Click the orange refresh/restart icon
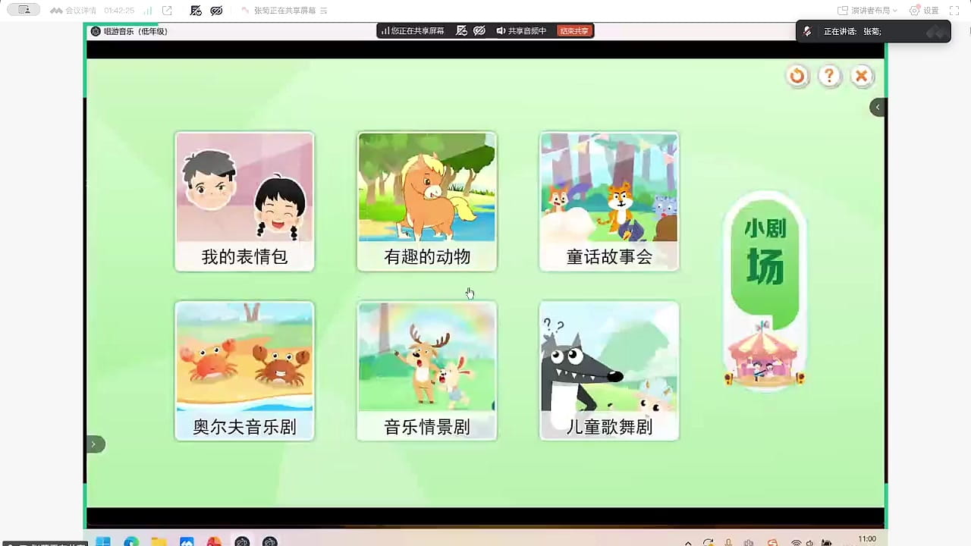971x546 pixels. pos(797,76)
